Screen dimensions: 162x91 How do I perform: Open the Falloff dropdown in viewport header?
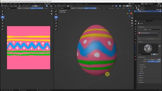pos(124,8)
